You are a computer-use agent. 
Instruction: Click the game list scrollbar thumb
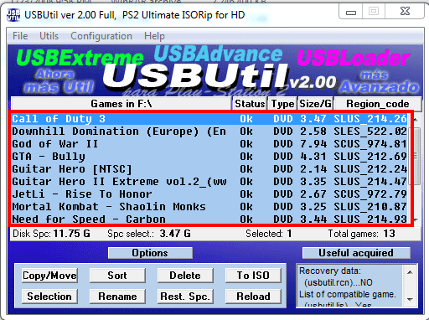coord(416,156)
